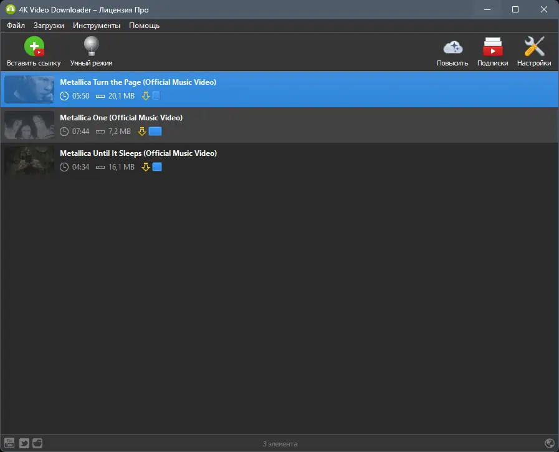
Task: Click size icon beside 16,1 MB
Action: click(x=100, y=167)
